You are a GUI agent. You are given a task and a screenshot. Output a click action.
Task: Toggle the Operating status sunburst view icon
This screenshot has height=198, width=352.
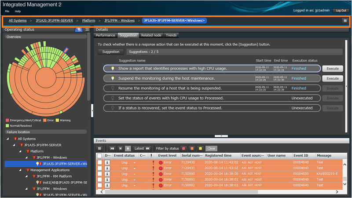click(x=79, y=29)
